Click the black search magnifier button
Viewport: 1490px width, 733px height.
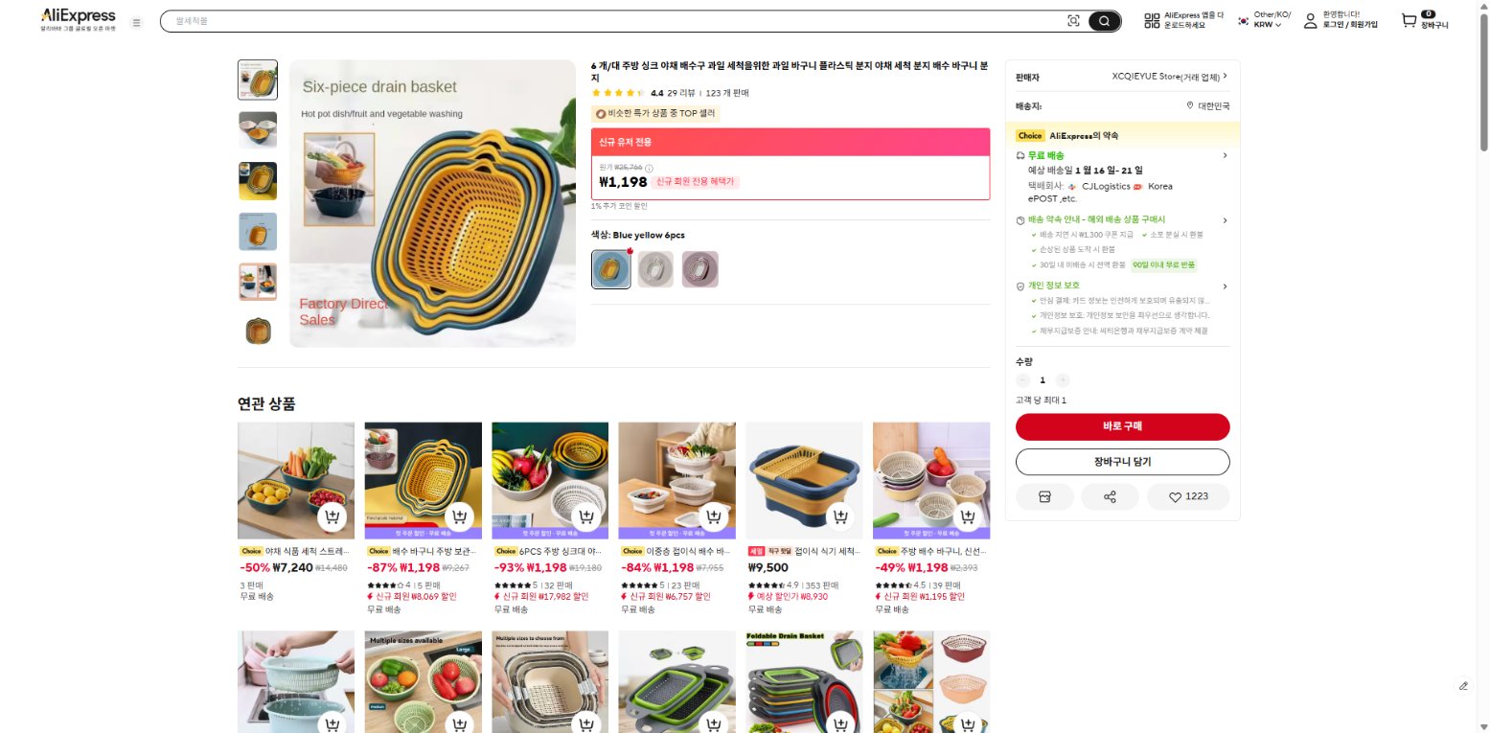[1104, 21]
